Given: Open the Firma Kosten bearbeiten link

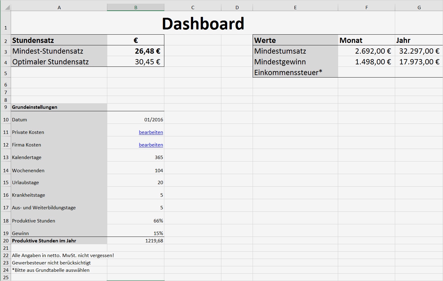Looking at the screenshot, I should click(151, 145).
